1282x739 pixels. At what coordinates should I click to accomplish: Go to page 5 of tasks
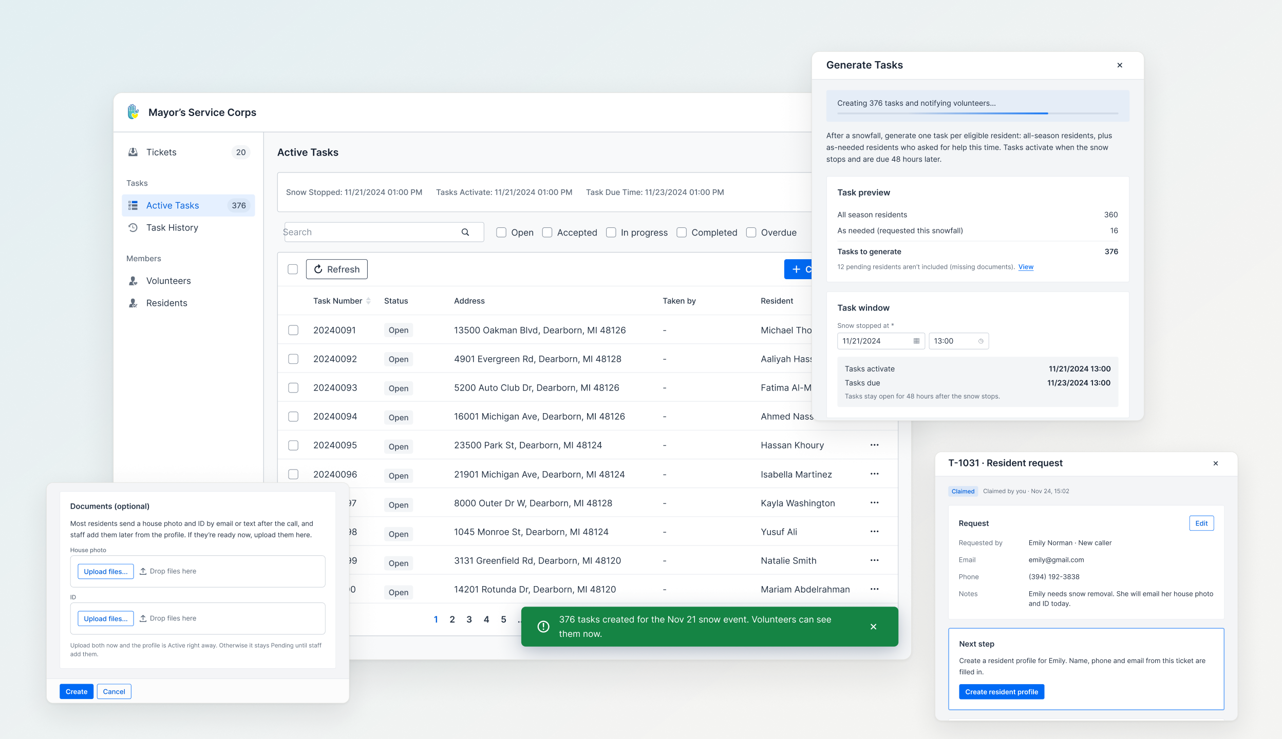point(503,619)
